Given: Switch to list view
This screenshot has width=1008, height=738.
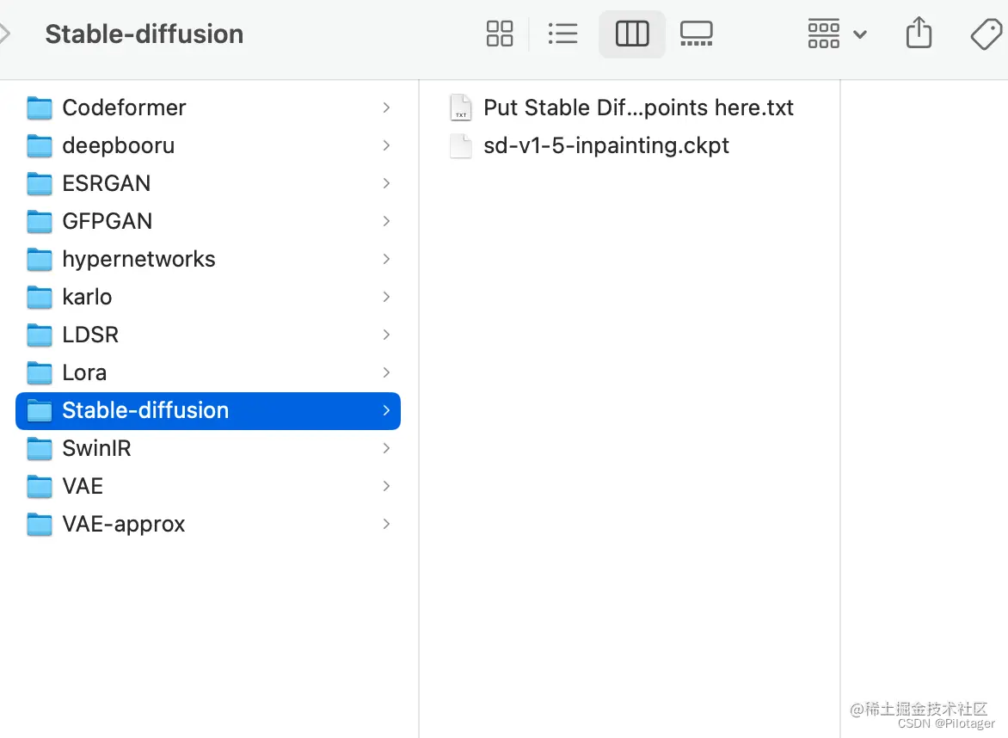Looking at the screenshot, I should 562,34.
